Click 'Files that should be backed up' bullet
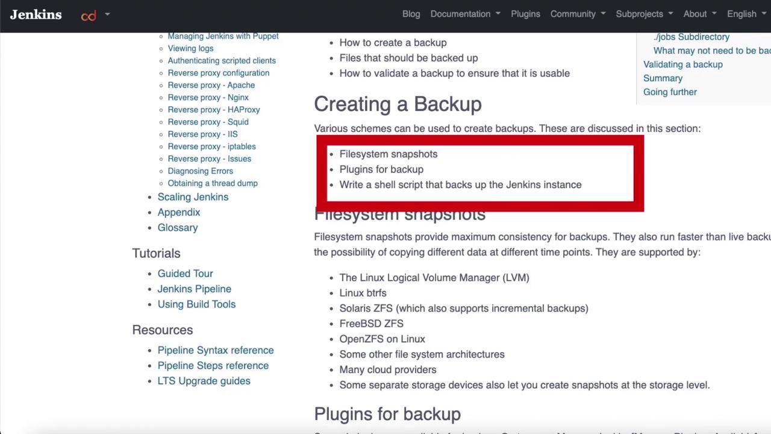This screenshot has width=771, height=434. 408,58
